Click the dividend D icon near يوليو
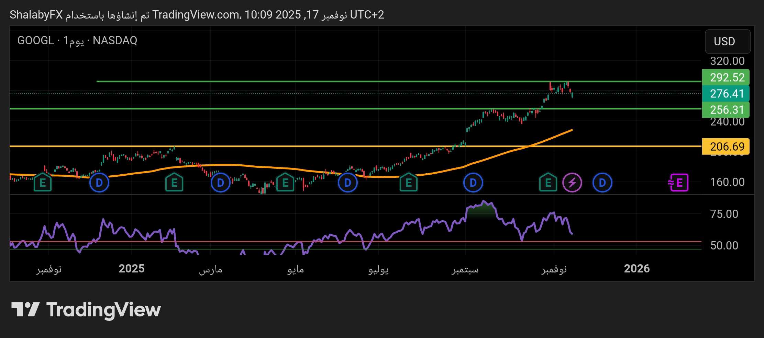Viewport: 764px width, 338px height. click(x=347, y=183)
